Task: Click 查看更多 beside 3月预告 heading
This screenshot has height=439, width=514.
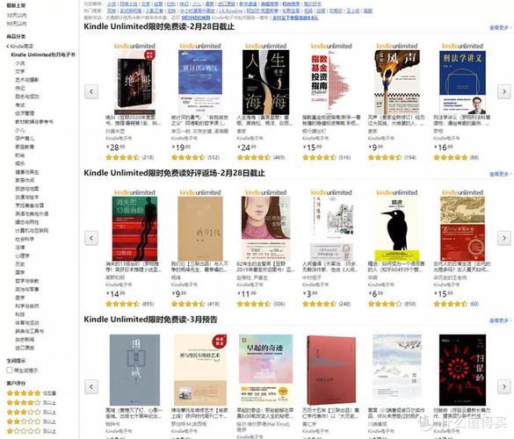Action: (x=500, y=320)
